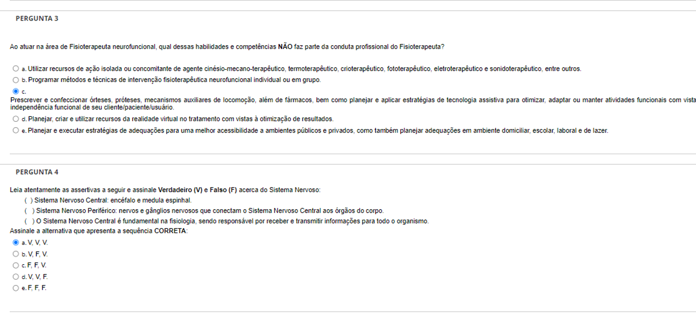Click the PERGUNTA 3 heading
The image size is (696, 331).
coord(37,19)
